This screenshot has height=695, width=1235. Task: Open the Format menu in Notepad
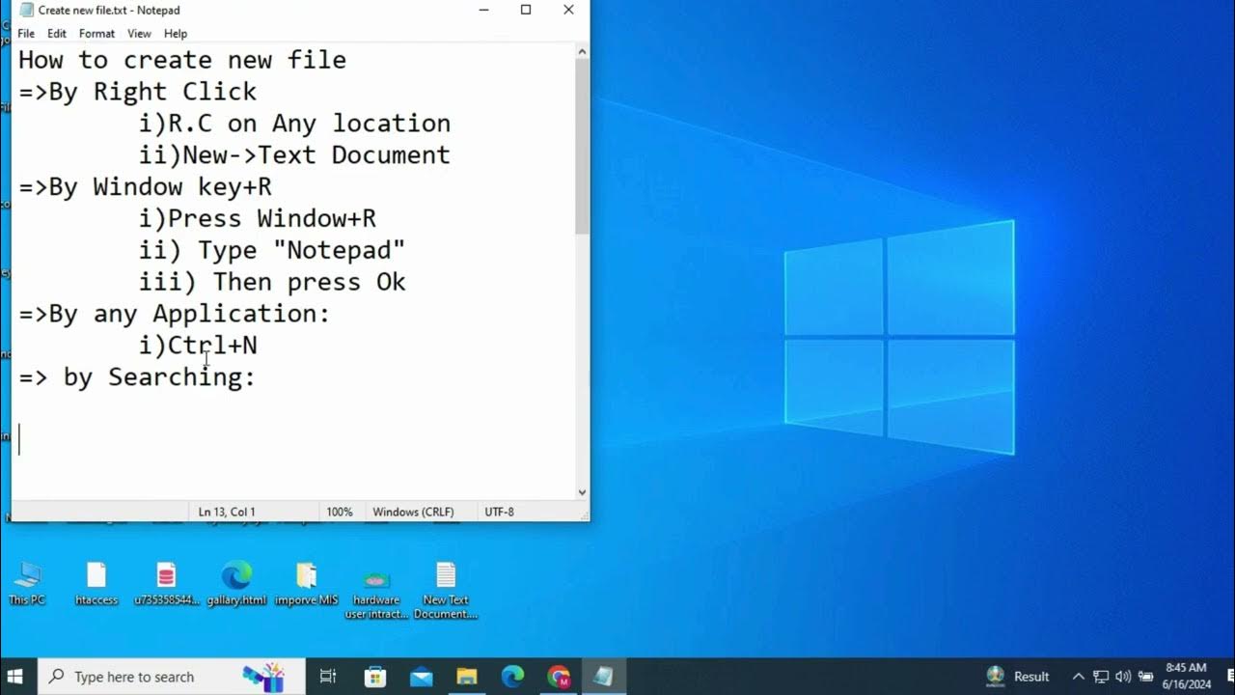[96, 34]
